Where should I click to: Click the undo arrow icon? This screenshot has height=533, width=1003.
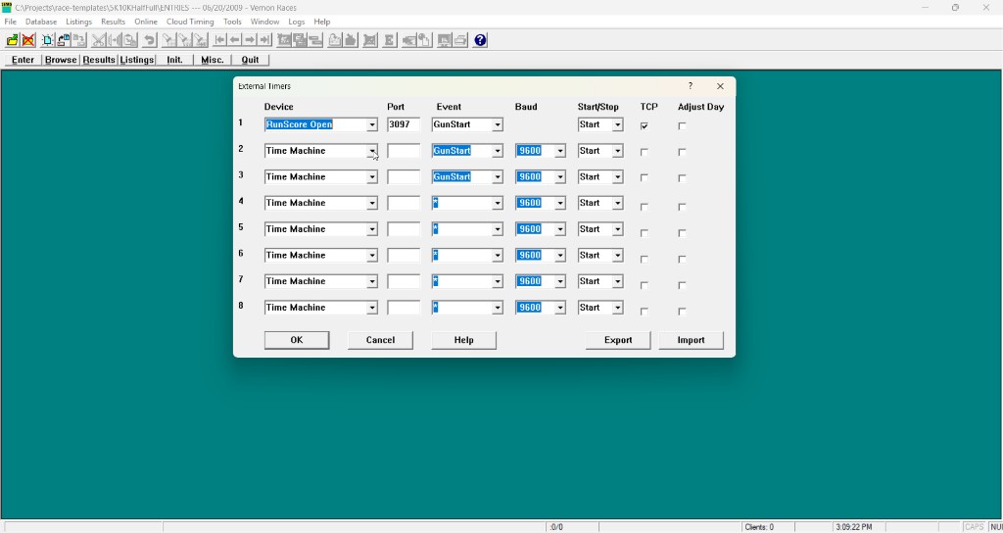point(149,40)
